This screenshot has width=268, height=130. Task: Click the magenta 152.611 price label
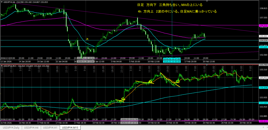click(x=263, y=121)
